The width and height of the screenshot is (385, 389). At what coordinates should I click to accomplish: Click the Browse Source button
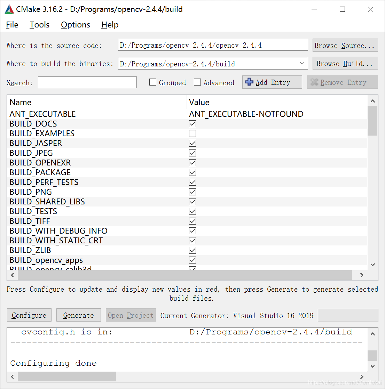point(345,46)
